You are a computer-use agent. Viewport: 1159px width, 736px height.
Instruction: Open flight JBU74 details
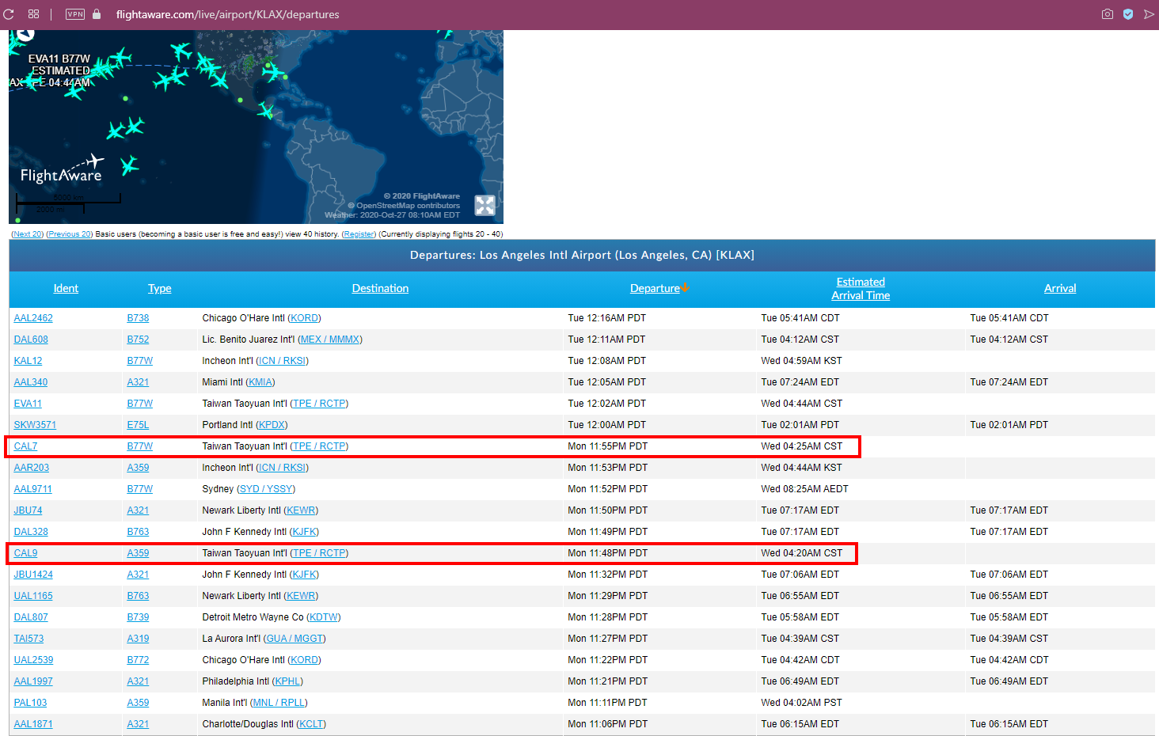click(x=28, y=510)
